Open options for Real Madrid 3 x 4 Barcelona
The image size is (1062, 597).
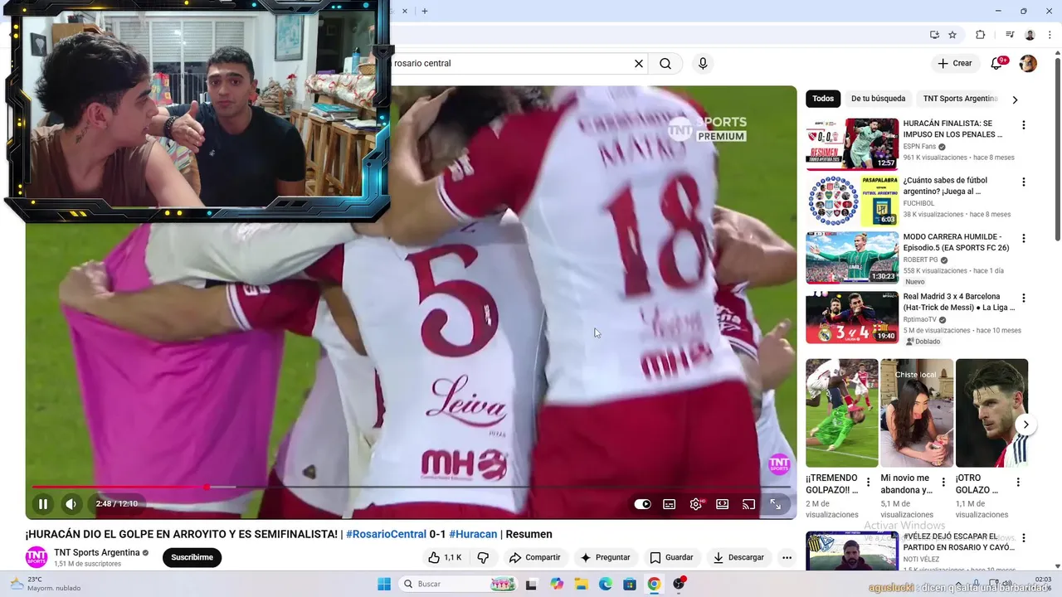point(1023,298)
